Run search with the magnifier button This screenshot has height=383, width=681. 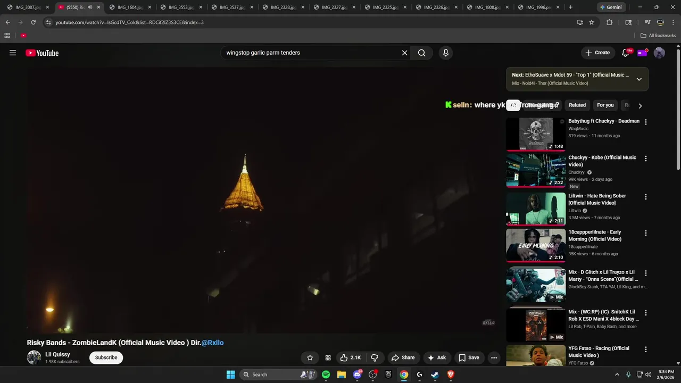[421, 53]
